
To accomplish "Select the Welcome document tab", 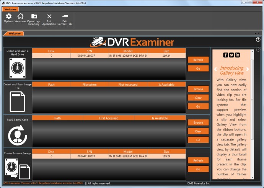I will [15, 34].
